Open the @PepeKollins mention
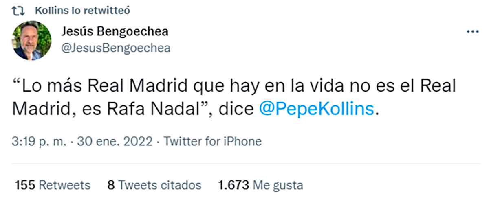Image resolution: width=489 pixels, height=206 pixels. [316, 109]
